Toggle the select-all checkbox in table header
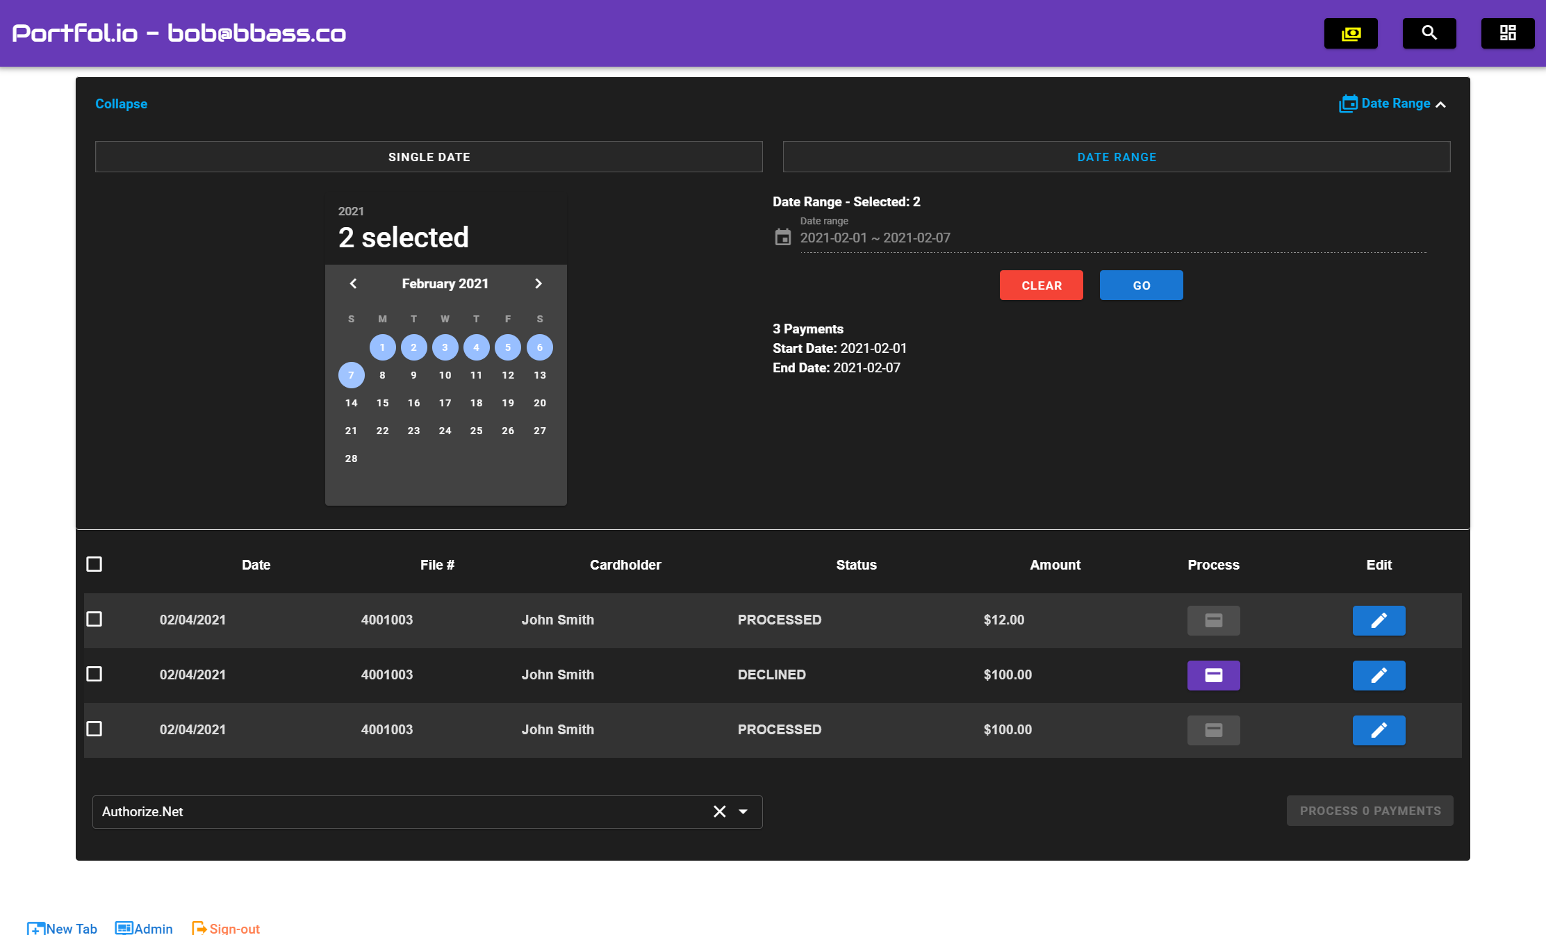Image resolution: width=1546 pixels, height=935 pixels. click(x=94, y=564)
